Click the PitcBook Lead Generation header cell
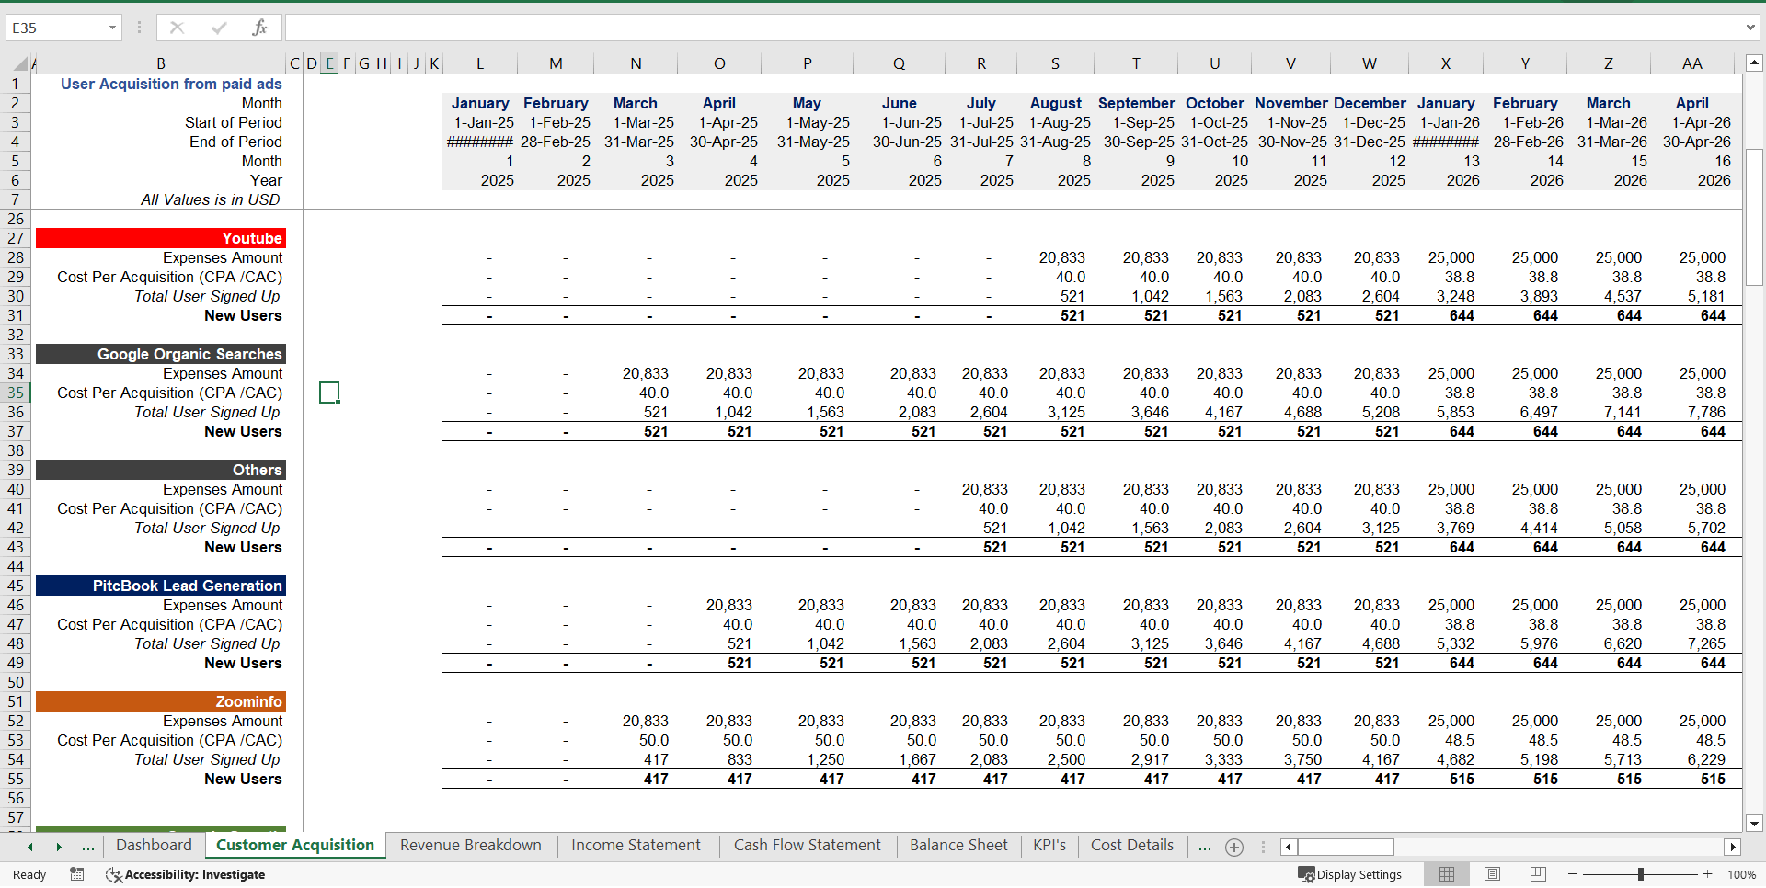Screen dimensions: 1766x888 [x=161, y=586]
